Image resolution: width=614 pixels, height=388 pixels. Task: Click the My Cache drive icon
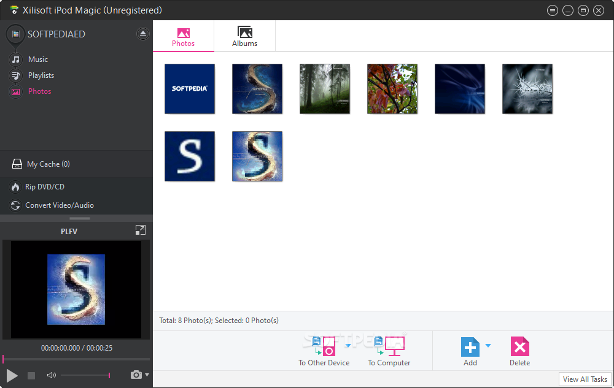point(17,164)
